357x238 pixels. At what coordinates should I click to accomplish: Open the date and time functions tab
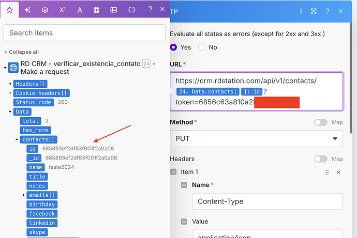[x=97, y=10]
